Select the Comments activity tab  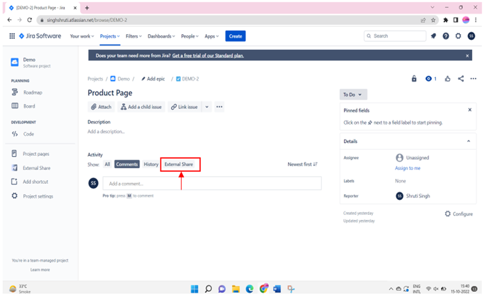click(127, 164)
